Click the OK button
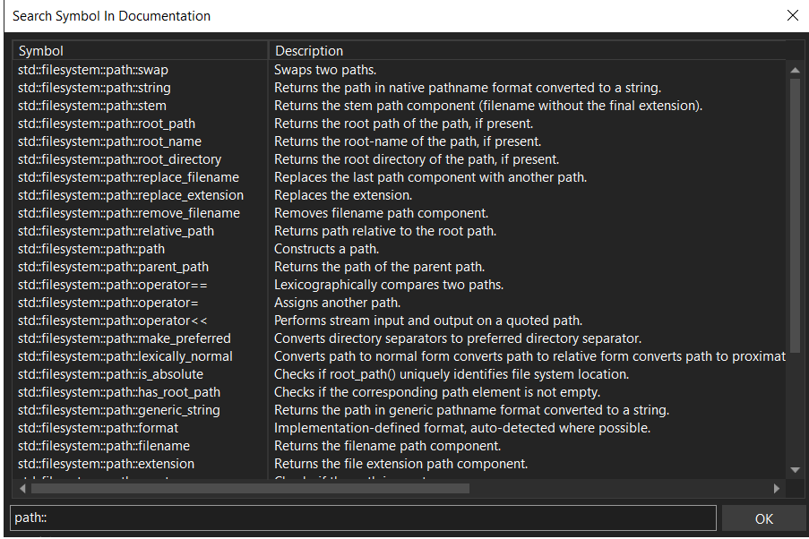 763,518
